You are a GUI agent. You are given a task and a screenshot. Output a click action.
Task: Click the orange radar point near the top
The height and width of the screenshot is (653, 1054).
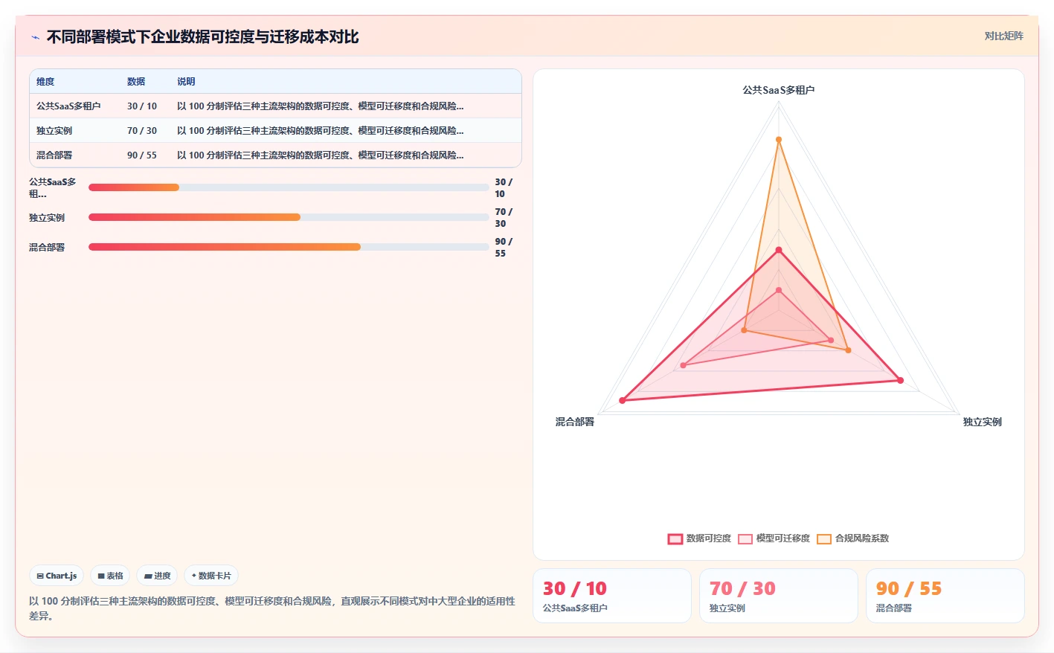pyautogui.click(x=779, y=140)
